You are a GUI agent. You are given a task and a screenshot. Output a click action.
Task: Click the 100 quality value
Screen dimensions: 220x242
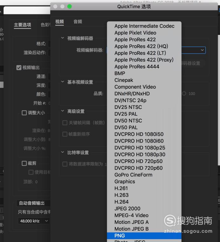pos(192,94)
